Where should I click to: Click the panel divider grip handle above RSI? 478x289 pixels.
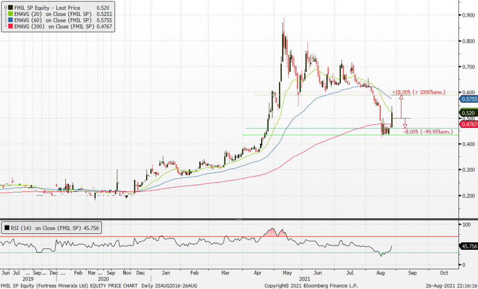[x=239, y=219]
